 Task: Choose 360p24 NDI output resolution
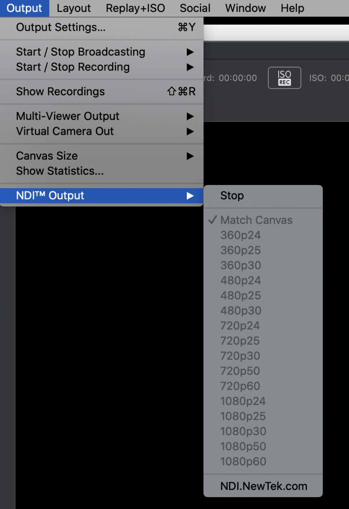tap(240, 235)
